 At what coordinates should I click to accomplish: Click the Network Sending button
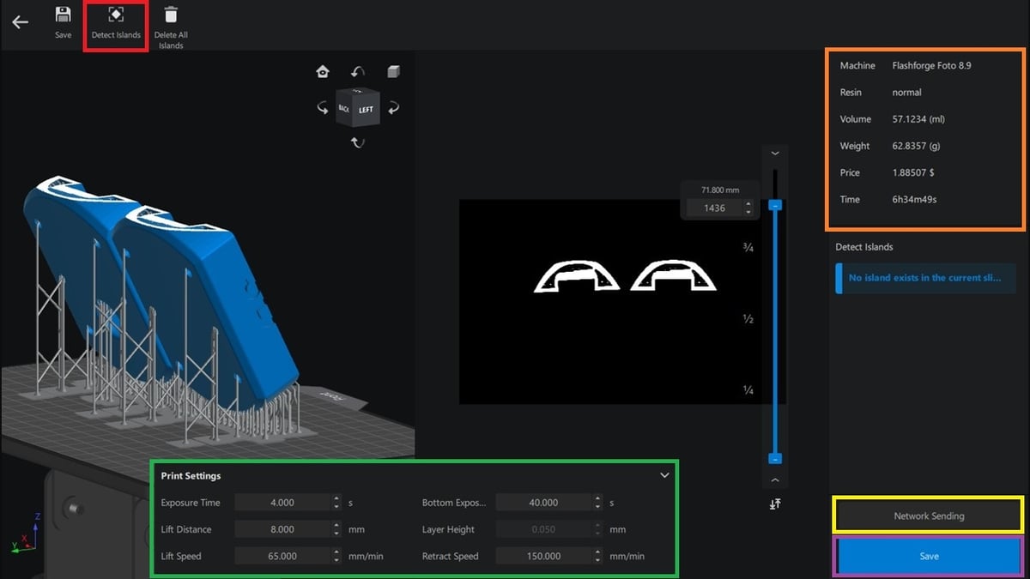929,516
